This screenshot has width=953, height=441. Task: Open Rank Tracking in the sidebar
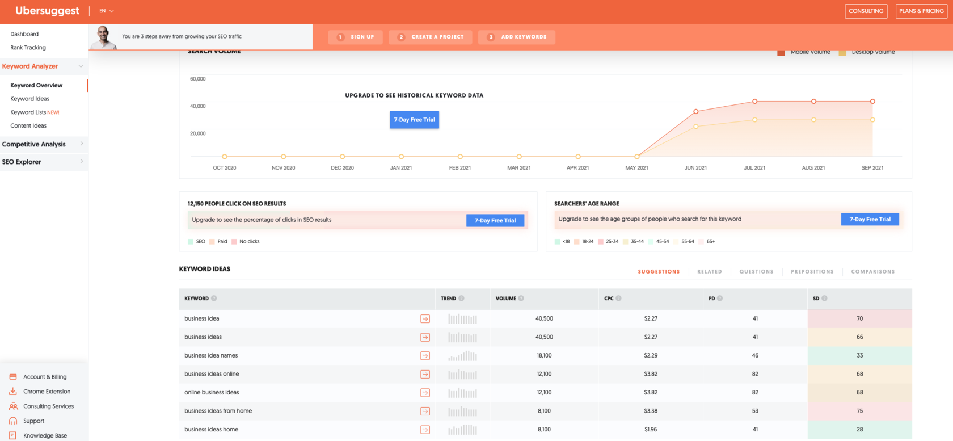click(28, 48)
